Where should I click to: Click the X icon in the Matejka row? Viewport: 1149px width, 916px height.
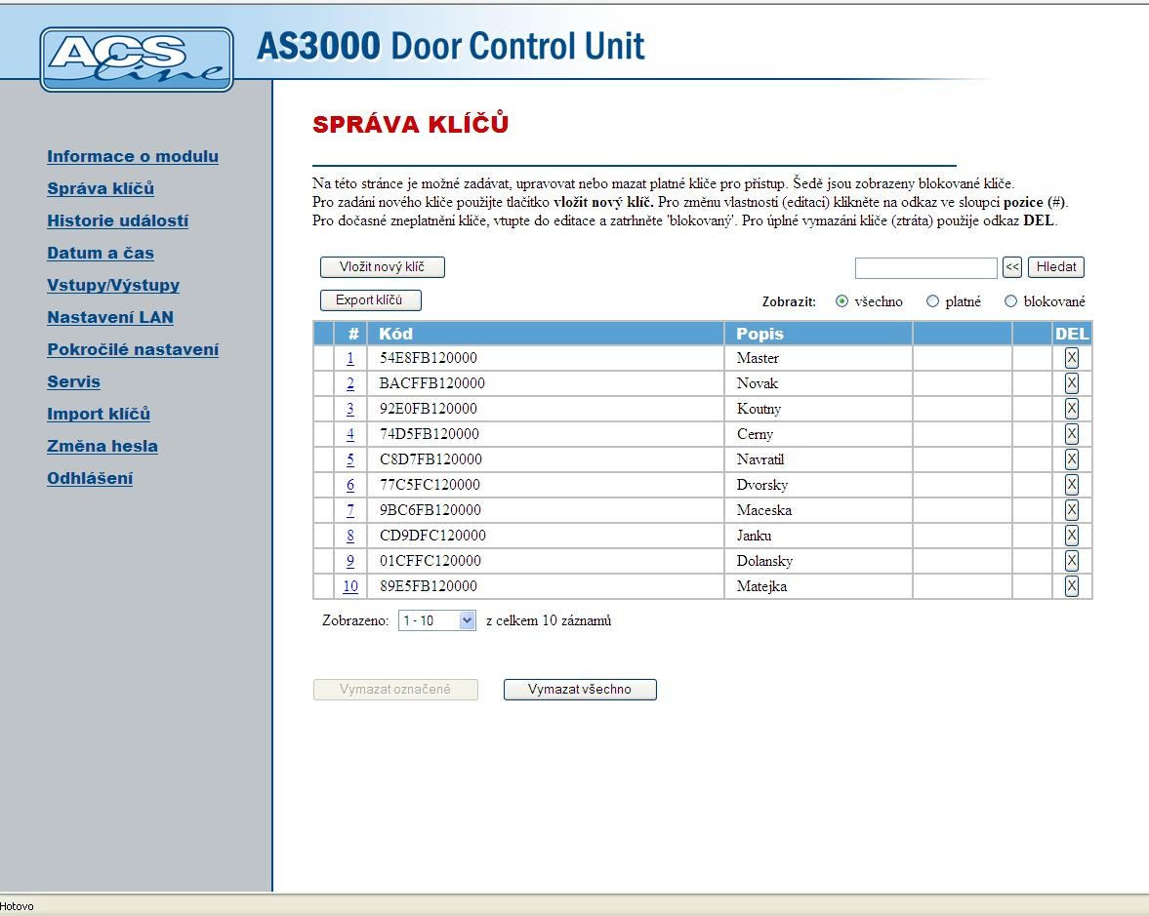click(1071, 586)
